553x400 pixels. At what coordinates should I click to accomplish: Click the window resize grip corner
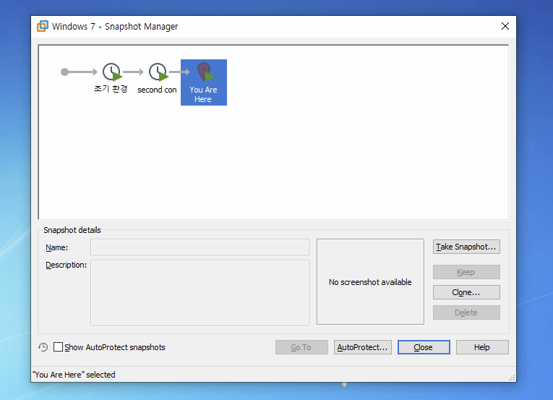[512, 378]
